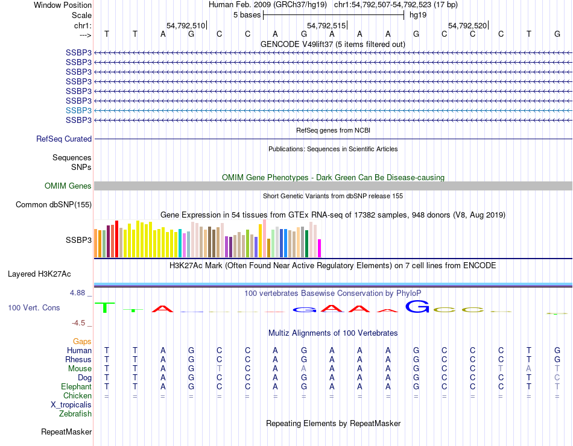Click the 54,792,520 coordinate marker
The width and height of the screenshot is (573, 446).
click(x=467, y=25)
